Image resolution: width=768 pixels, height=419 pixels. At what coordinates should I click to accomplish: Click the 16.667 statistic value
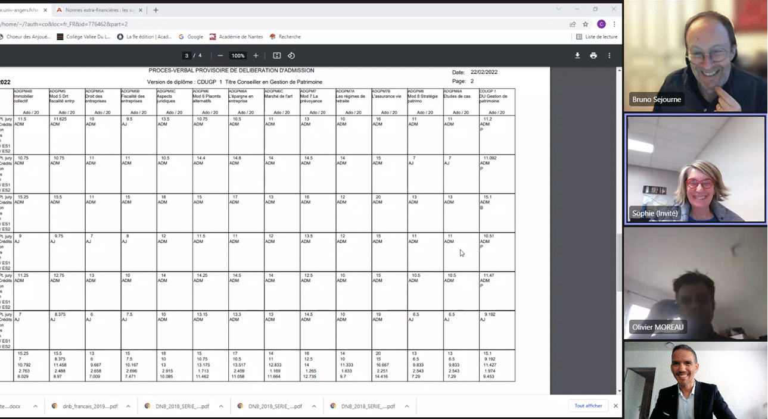coord(383,365)
